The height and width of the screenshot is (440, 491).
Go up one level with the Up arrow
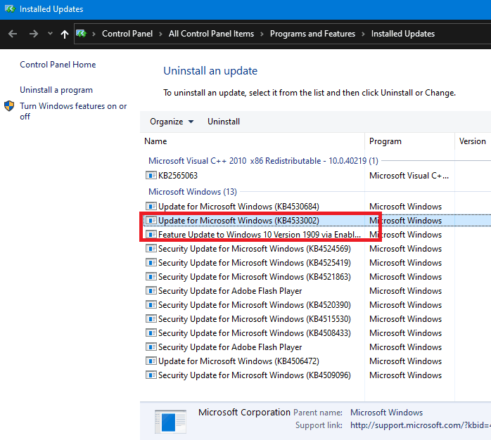click(x=65, y=34)
